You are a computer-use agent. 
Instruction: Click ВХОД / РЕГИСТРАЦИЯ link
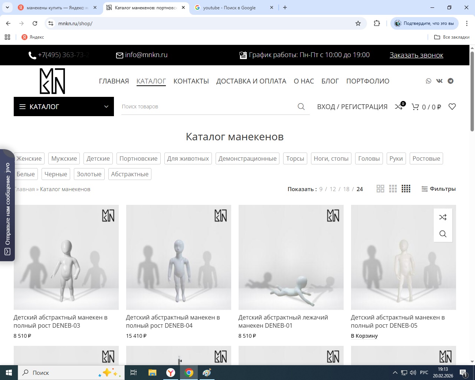(352, 107)
